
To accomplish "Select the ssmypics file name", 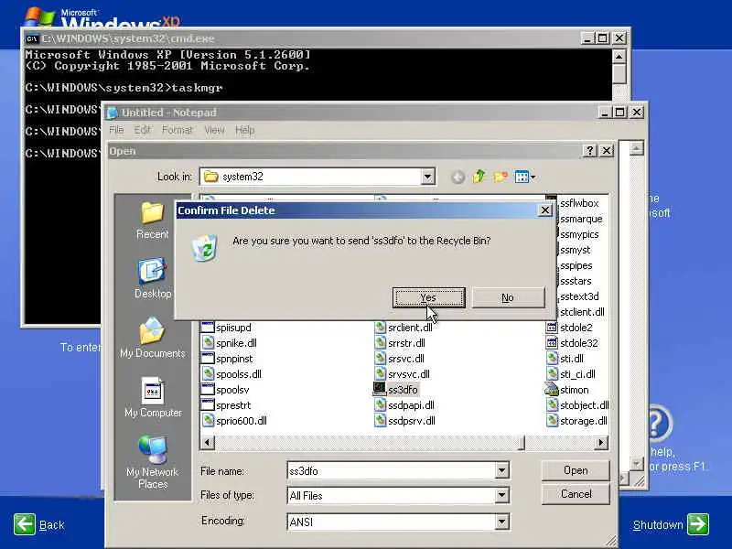I will point(579,234).
